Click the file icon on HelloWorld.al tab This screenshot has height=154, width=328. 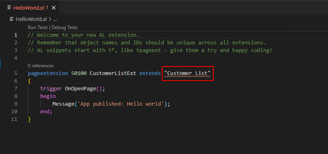(x=9, y=8)
